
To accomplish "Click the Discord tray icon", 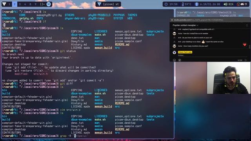I will coord(242,4).
